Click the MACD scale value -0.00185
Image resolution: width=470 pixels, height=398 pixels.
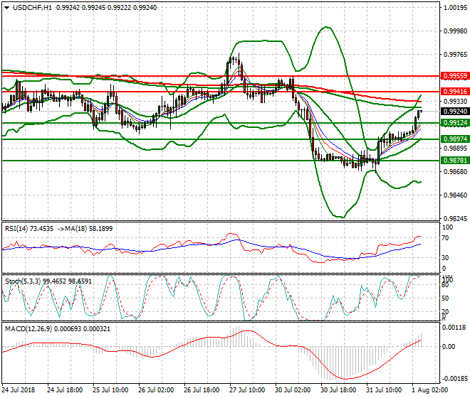tap(454, 379)
